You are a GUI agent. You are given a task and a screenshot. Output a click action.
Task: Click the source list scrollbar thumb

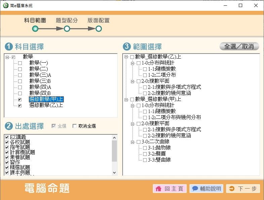(114, 151)
